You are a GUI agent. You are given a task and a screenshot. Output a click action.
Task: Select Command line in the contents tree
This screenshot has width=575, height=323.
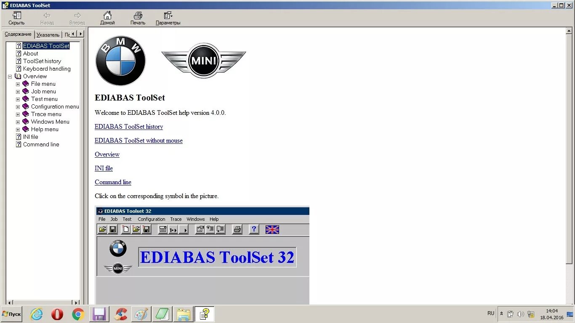(41, 144)
